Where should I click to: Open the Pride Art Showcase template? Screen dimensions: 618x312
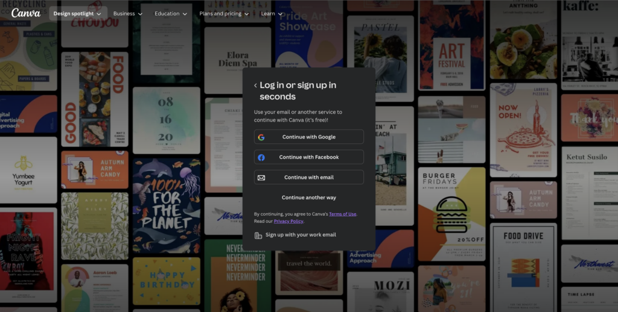309,34
